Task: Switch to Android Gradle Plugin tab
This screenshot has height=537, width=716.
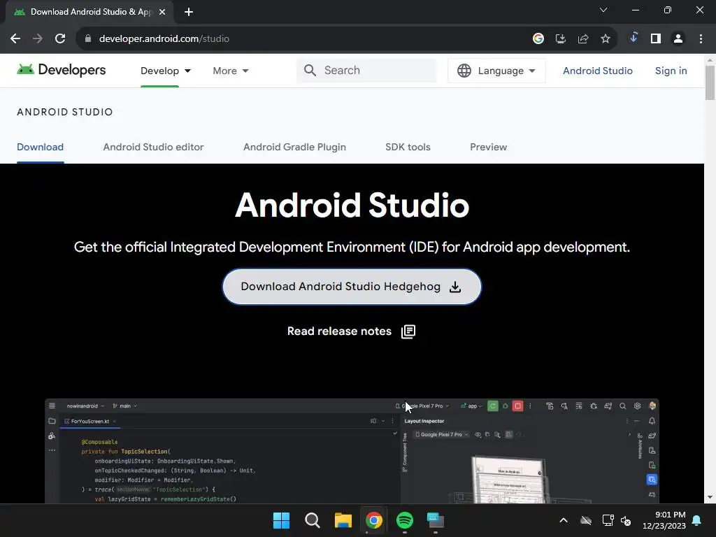Action: click(x=294, y=147)
